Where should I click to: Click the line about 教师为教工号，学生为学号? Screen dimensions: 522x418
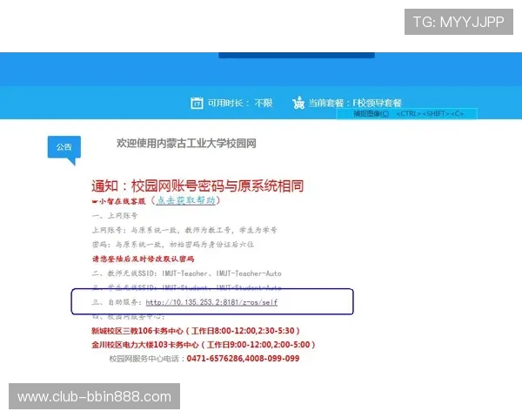[x=184, y=230]
